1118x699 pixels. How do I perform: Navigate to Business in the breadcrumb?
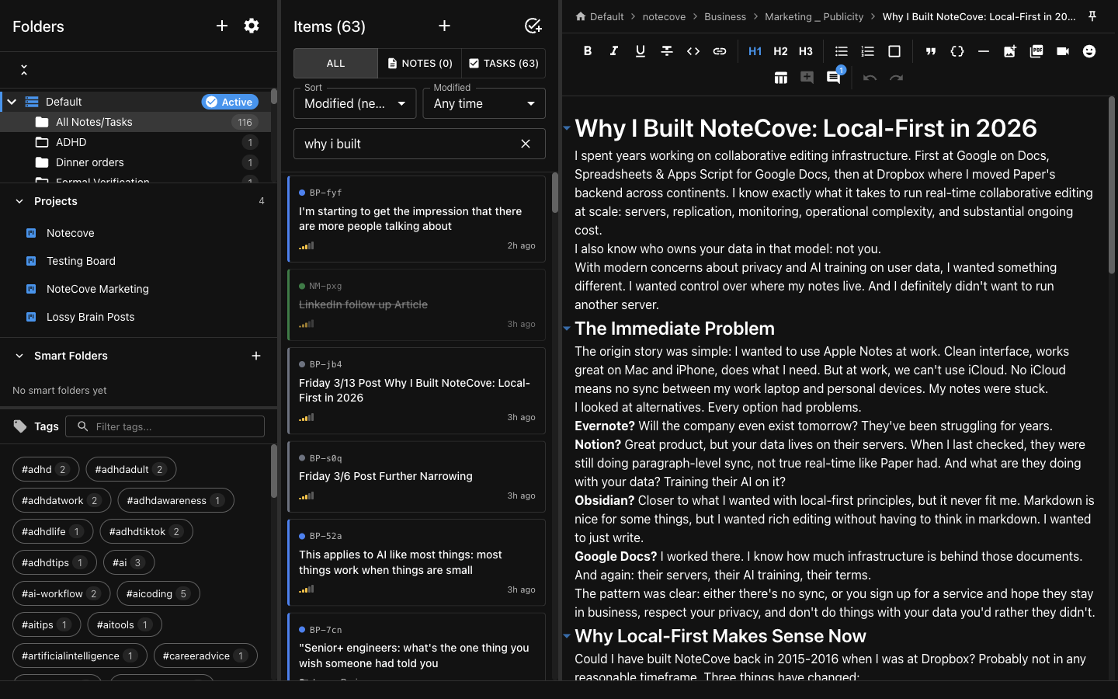(x=725, y=16)
